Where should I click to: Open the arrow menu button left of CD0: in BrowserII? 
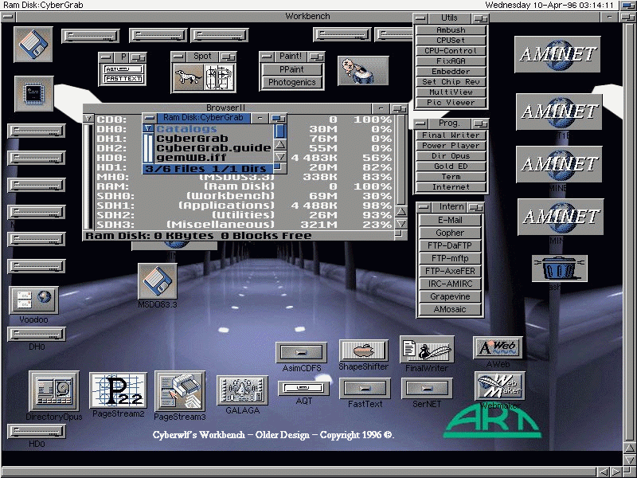point(88,119)
